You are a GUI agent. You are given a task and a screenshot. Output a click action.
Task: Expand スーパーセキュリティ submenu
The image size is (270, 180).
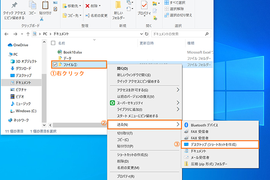pos(178,103)
